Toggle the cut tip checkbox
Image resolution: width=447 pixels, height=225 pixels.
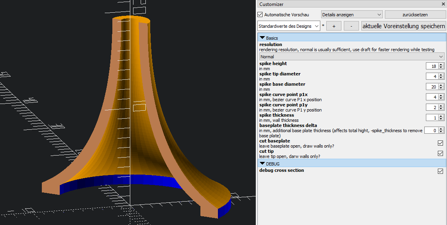pyautogui.click(x=441, y=154)
